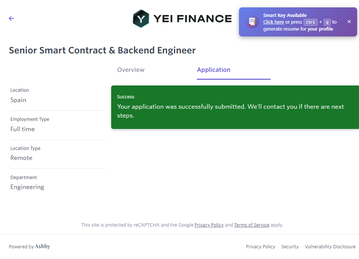Image resolution: width=359 pixels, height=259 pixels.
Task: Click the 'Click here' link in popup
Action: 273,22
